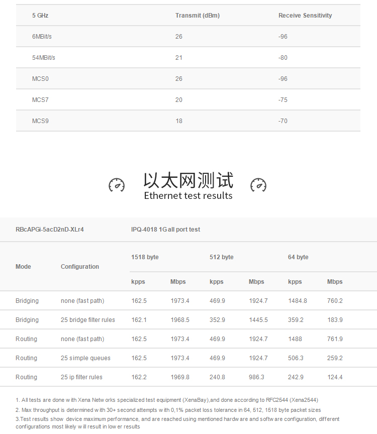This screenshot has height=434, width=377.
Task: Click the '64 byte' group header
Action: pos(298,257)
